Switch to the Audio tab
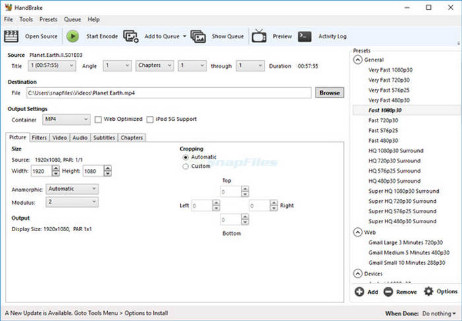Image resolution: width=462 pixels, height=321 pixels. 80,137
